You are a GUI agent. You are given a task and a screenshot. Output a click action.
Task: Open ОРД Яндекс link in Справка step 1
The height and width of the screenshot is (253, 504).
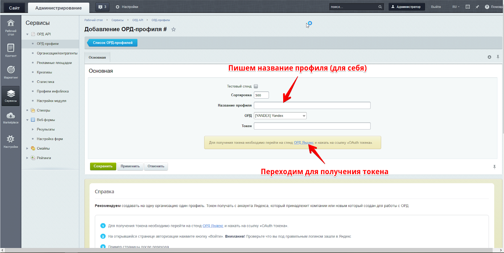(x=213, y=226)
